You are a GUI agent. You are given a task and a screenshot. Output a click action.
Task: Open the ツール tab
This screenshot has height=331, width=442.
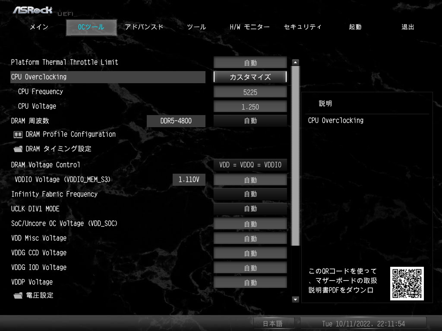click(x=196, y=27)
